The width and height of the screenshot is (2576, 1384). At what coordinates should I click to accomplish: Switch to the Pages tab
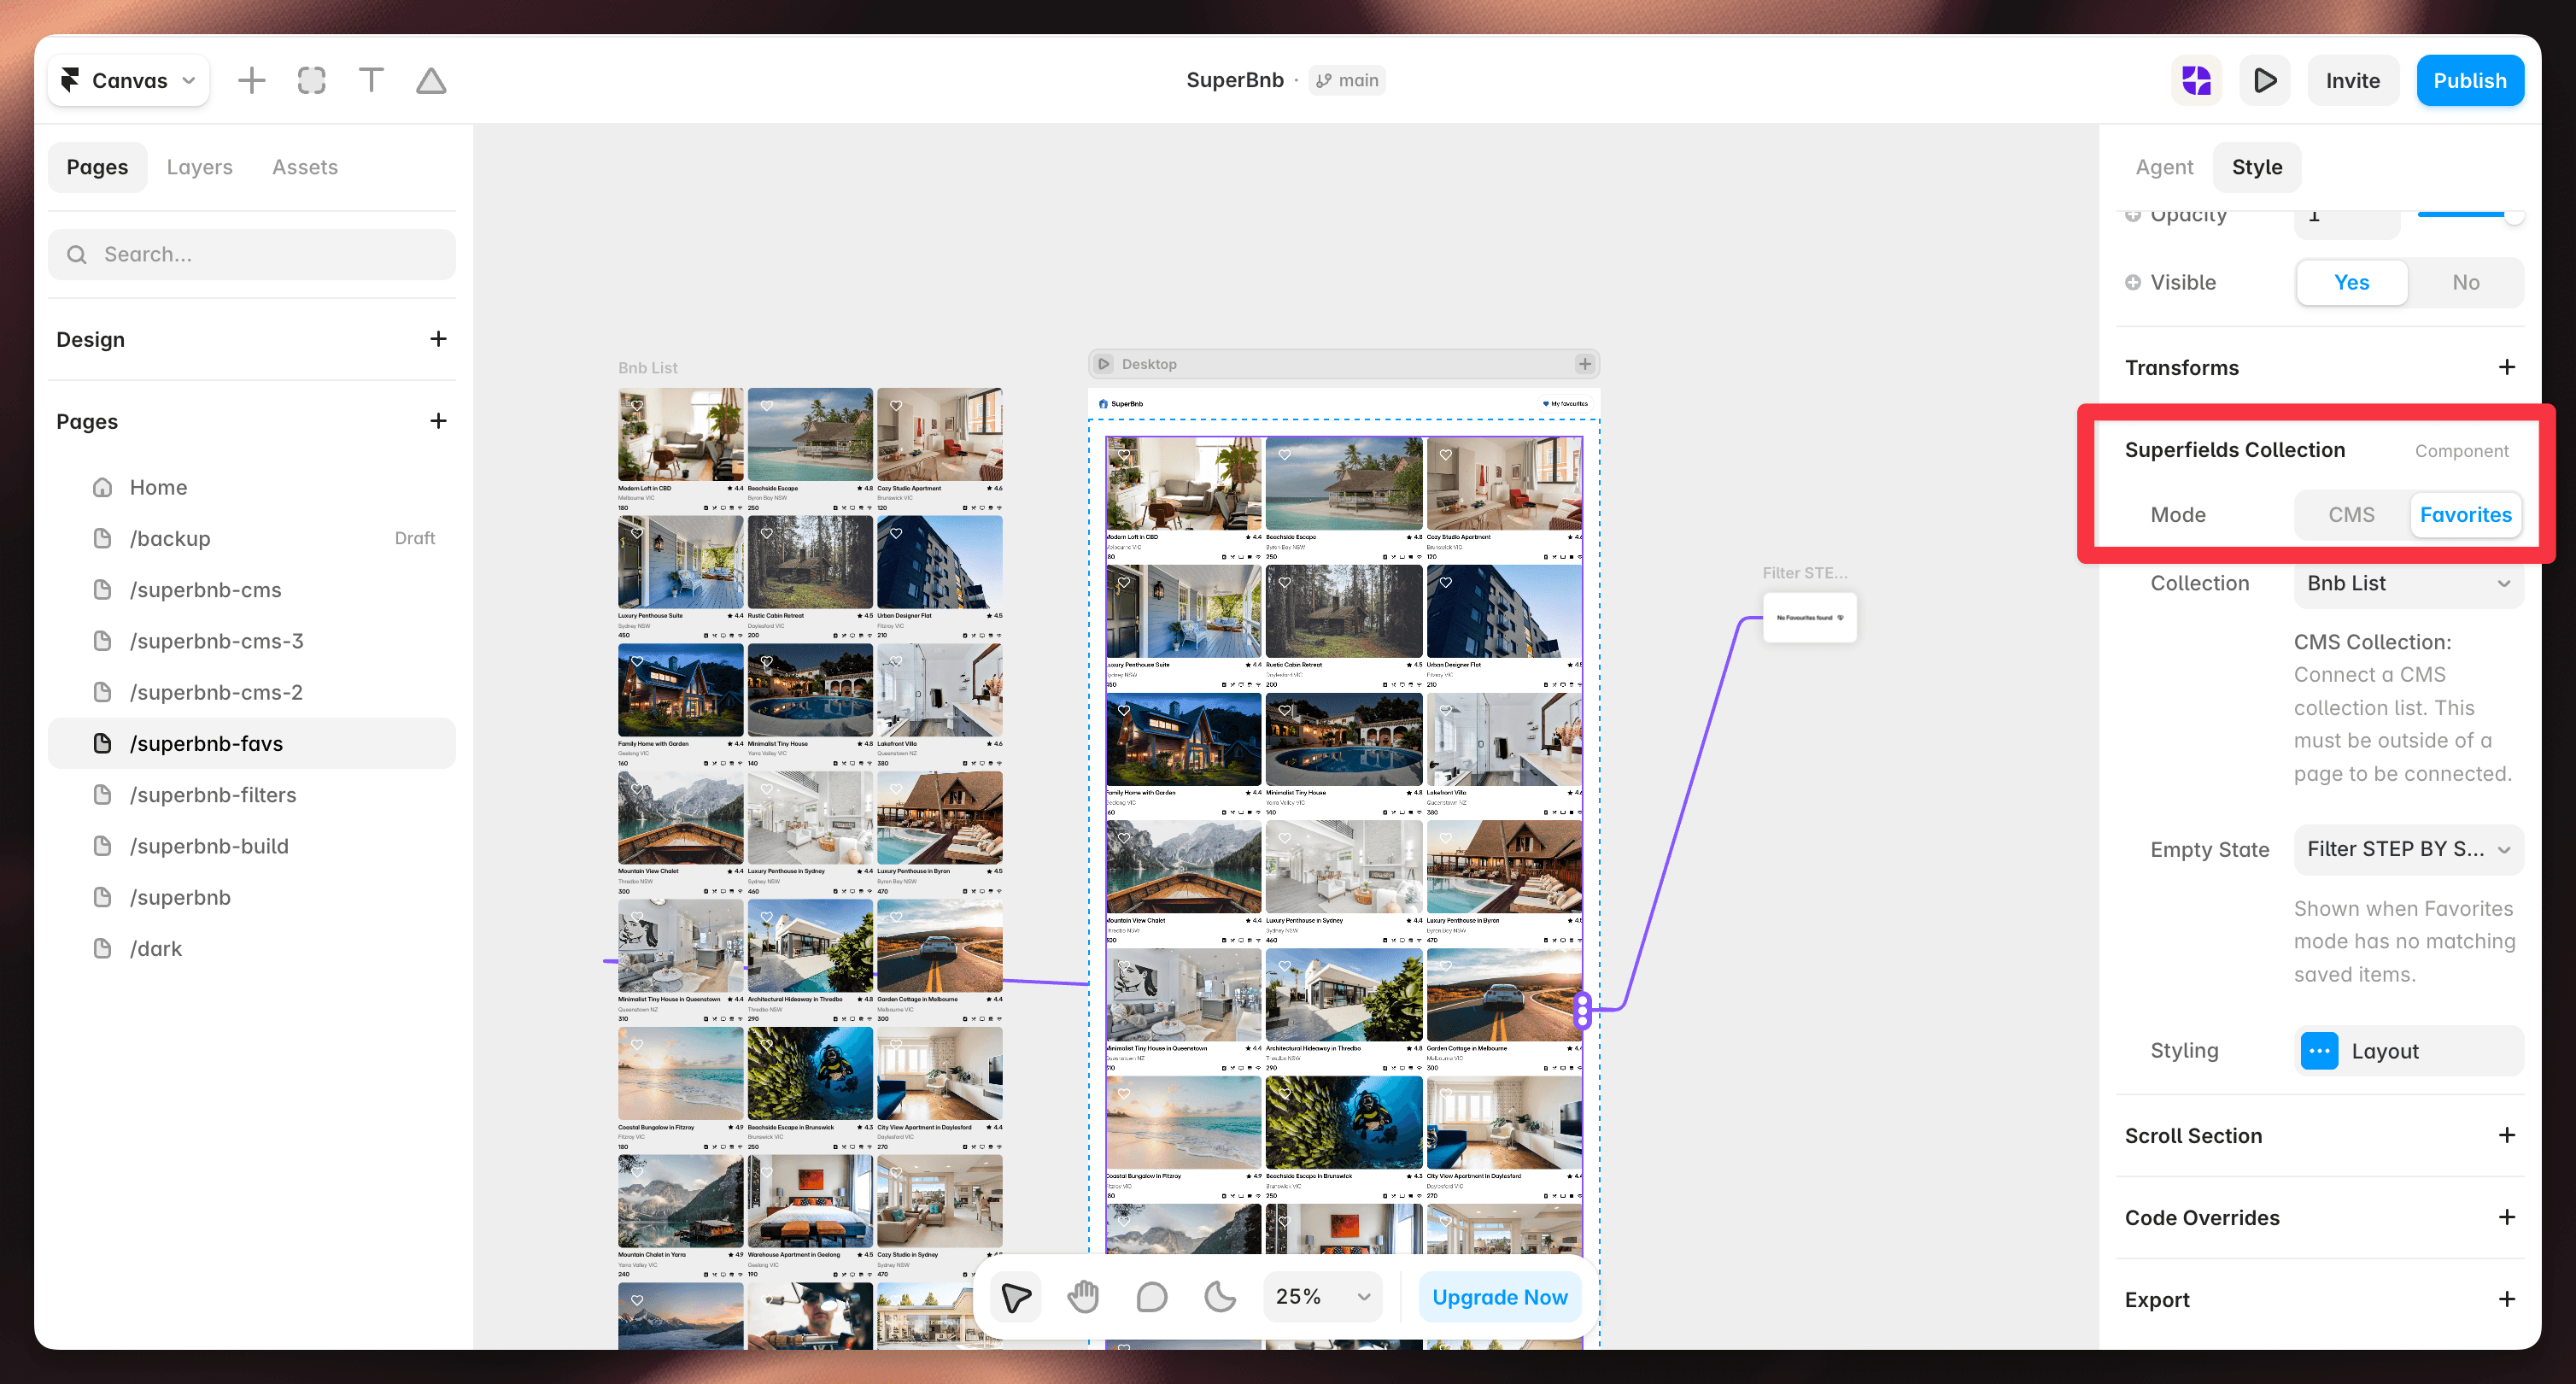[97, 167]
